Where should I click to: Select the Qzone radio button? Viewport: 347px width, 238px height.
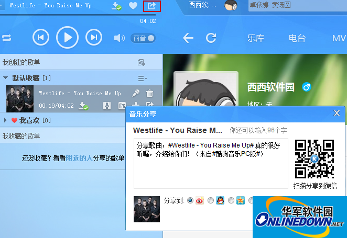[x=231, y=200]
